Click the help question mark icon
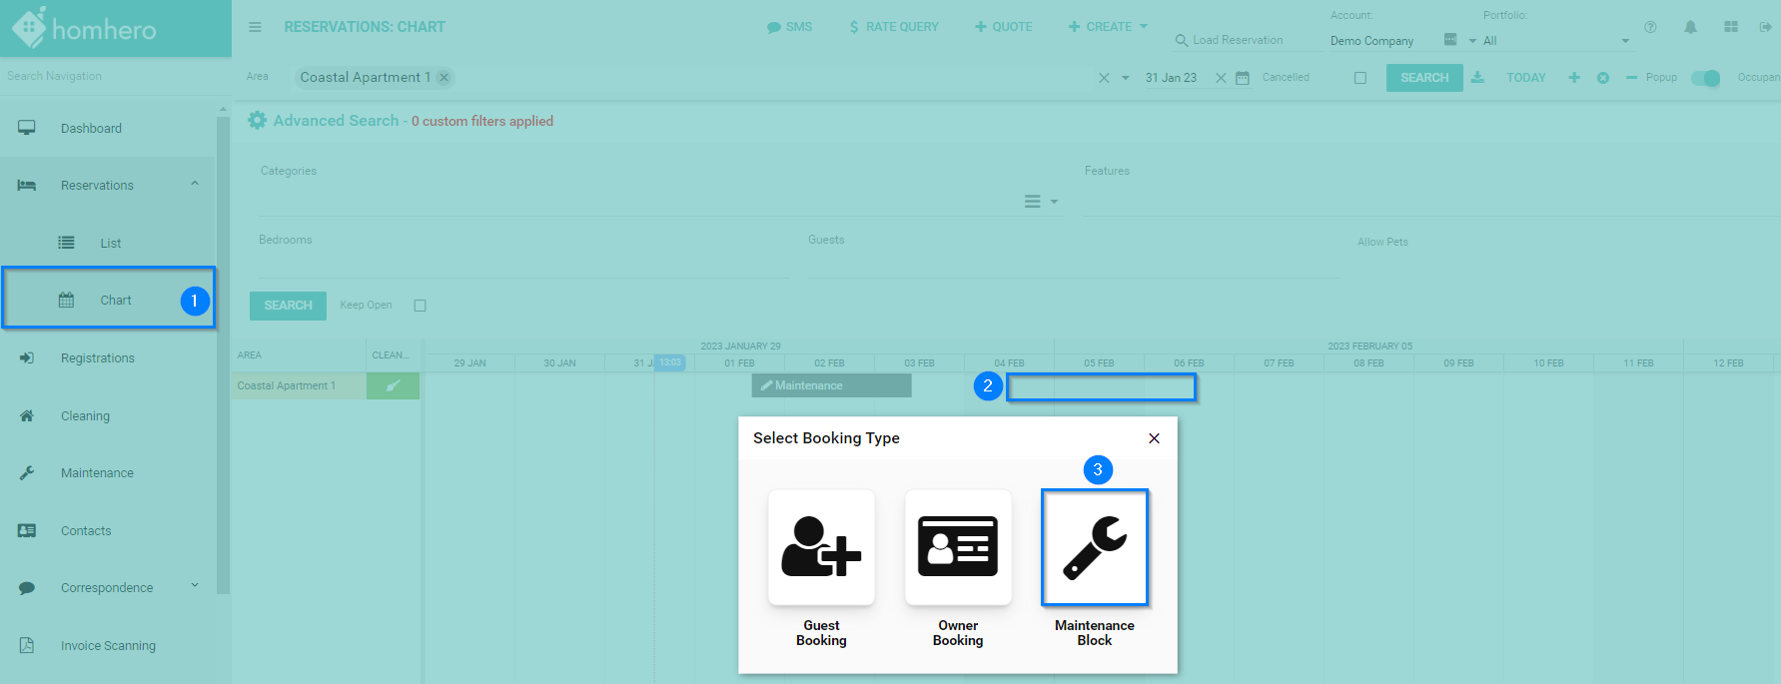1781x684 pixels. point(1650,27)
